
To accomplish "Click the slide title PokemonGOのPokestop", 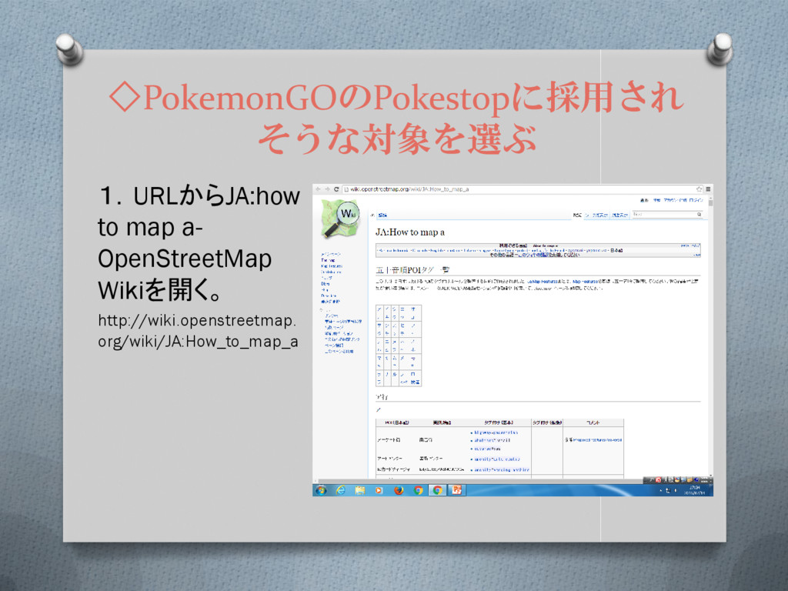I will (326, 98).
